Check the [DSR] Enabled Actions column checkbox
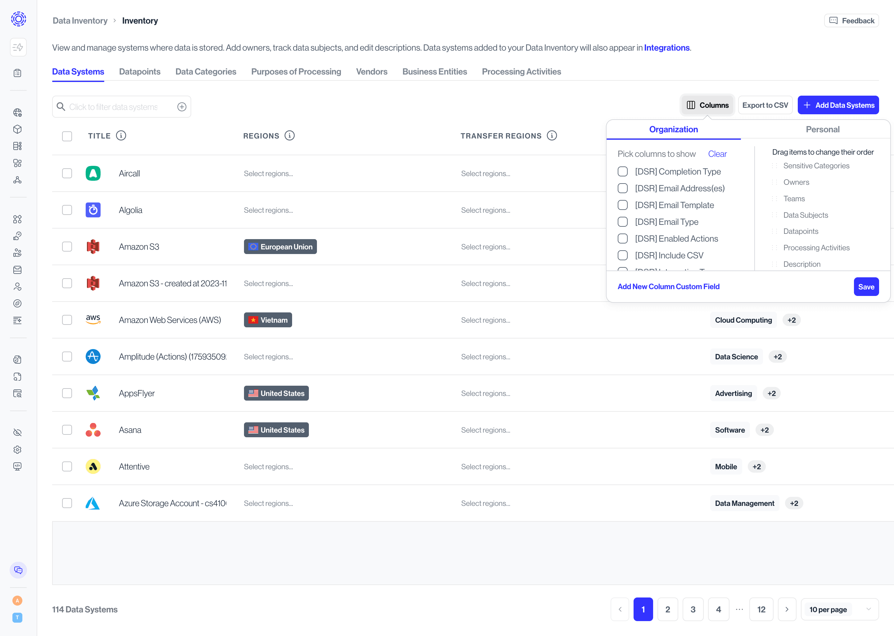Screen dimensions: 894x636 pos(623,238)
